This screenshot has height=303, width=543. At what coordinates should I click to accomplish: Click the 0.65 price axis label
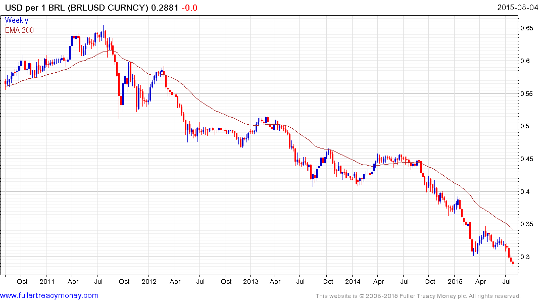[x=528, y=28]
